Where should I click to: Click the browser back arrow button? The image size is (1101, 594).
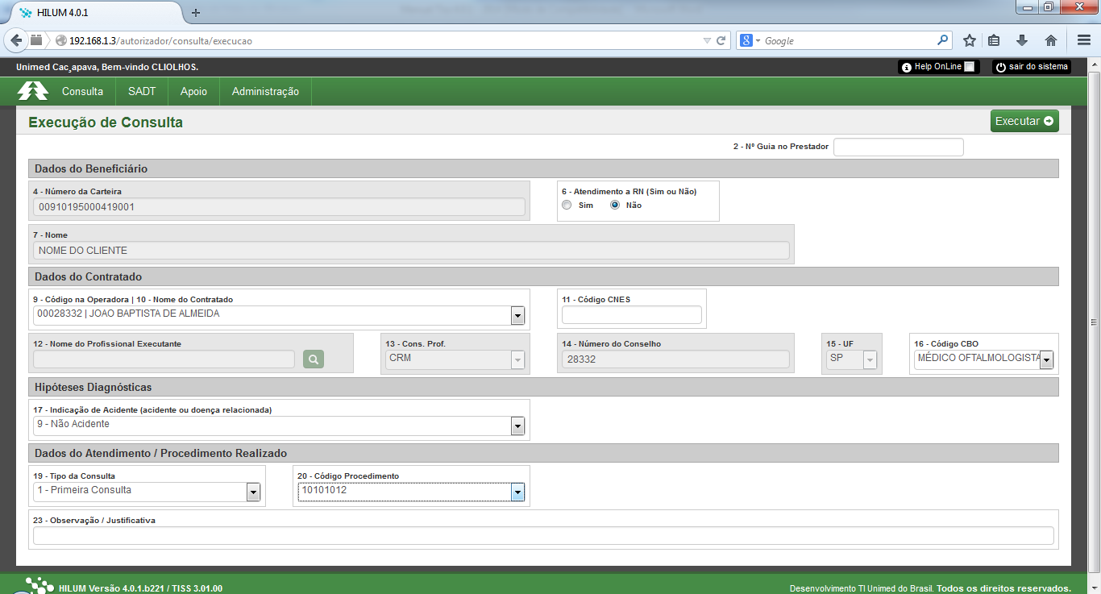point(16,40)
